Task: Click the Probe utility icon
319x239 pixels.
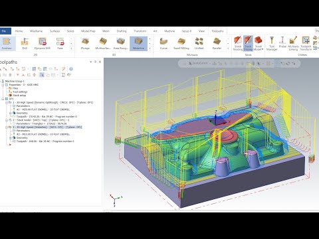Action: (x=282, y=42)
